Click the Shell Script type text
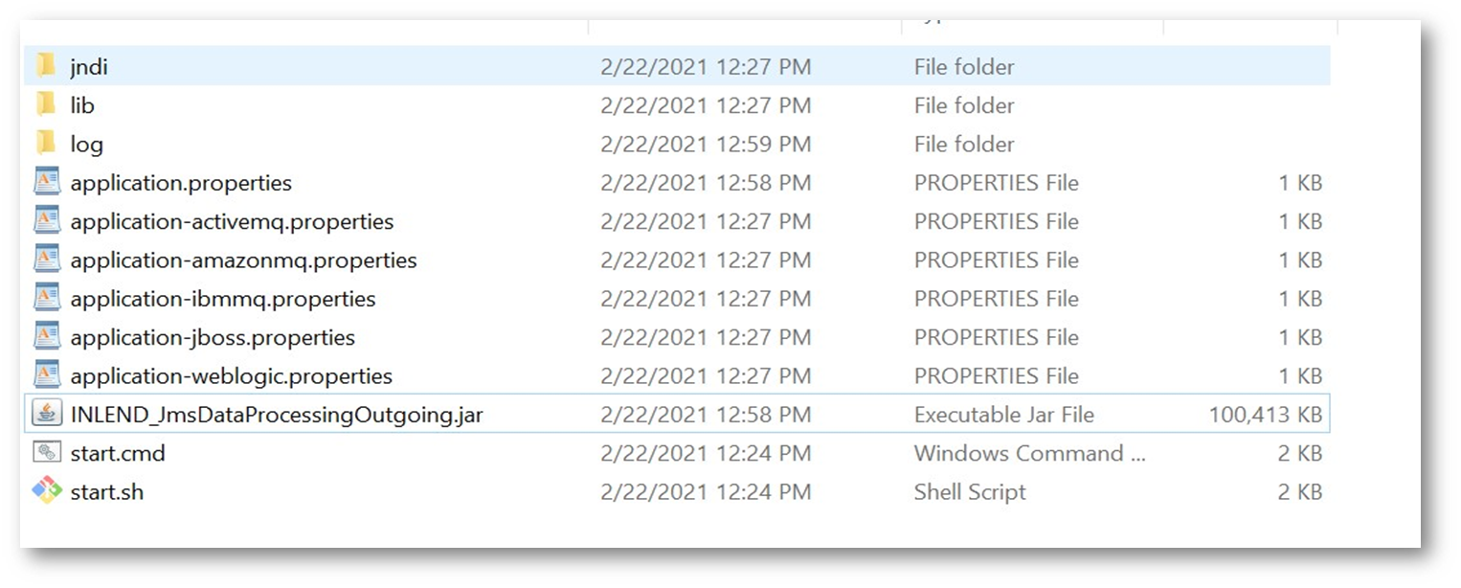 tap(969, 492)
